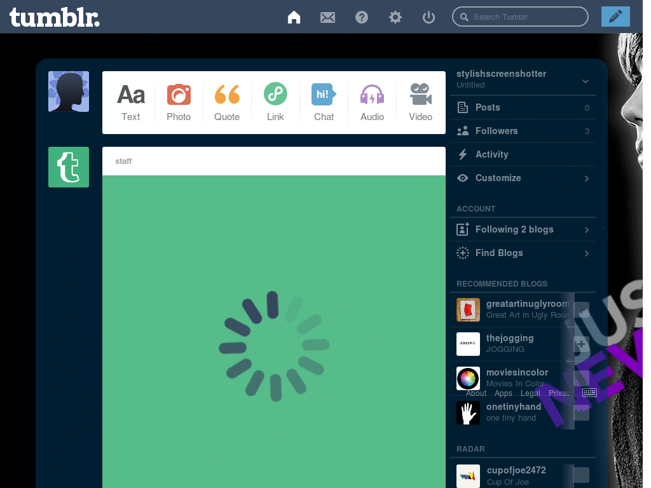Open the Following 2 blogs arrow

tap(586, 230)
